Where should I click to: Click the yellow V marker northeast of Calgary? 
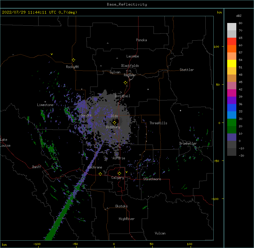click(x=126, y=172)
